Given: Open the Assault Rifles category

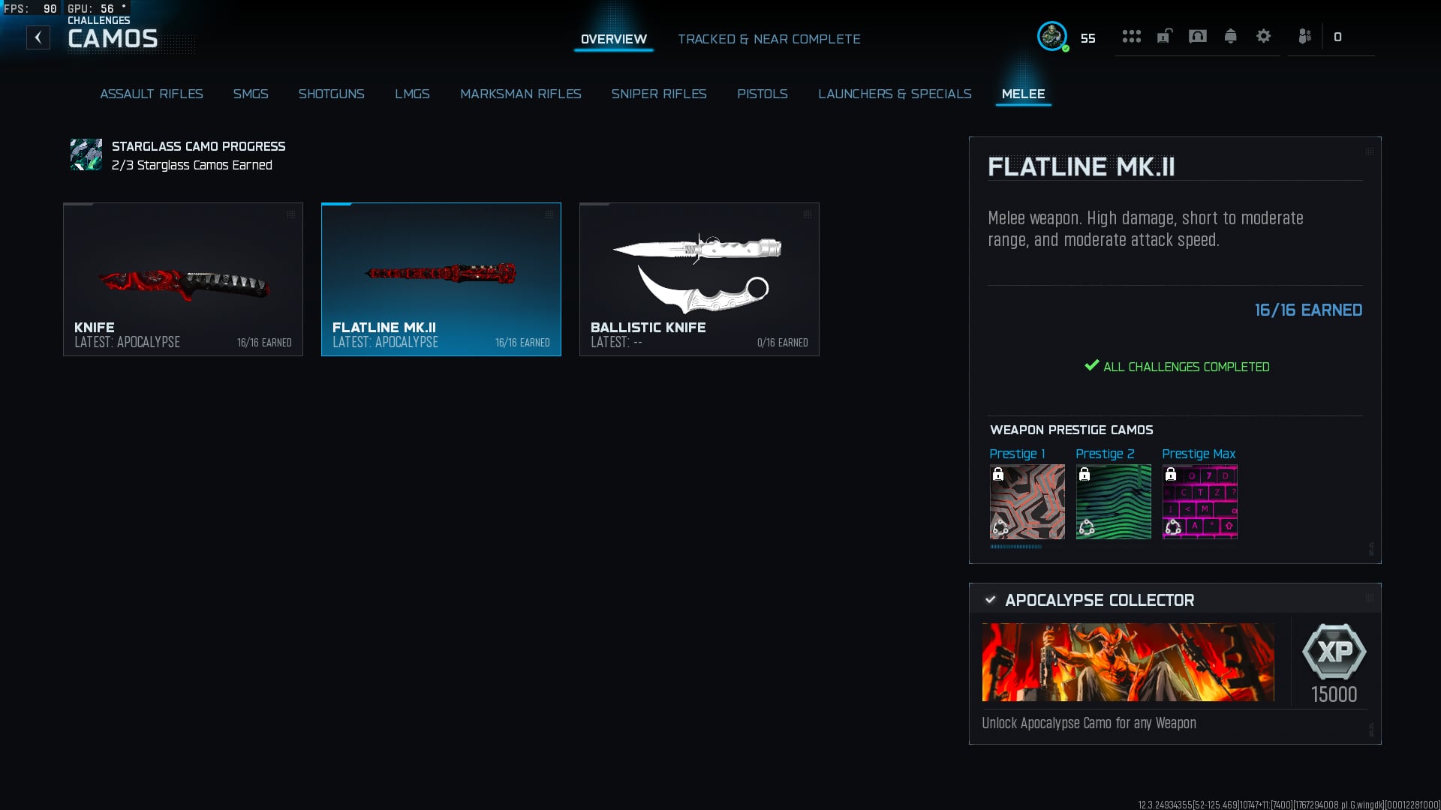Looking at the screenshot, I should tap(152, 94).
